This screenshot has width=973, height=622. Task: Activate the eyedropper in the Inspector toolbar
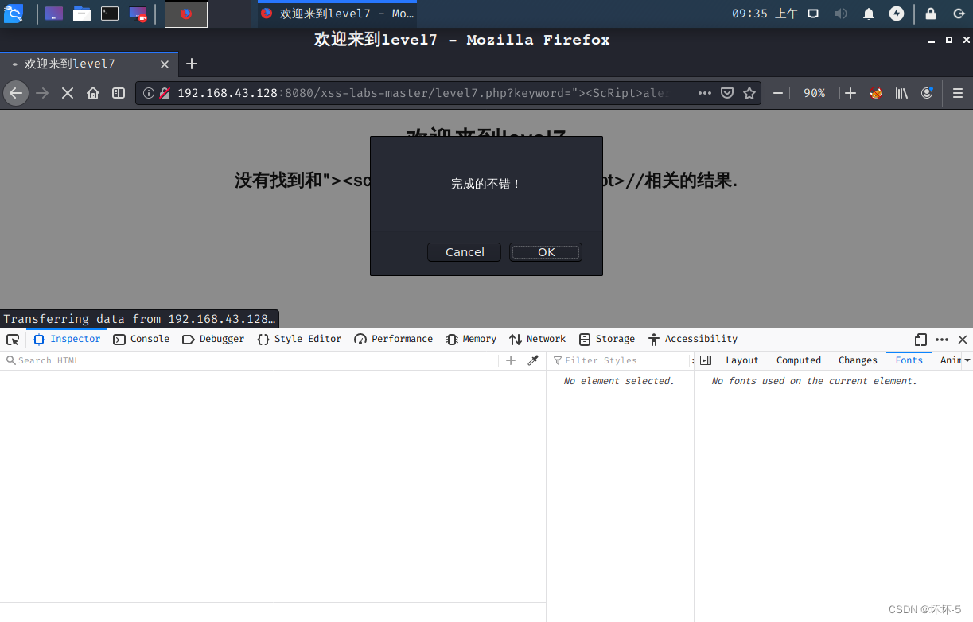tap(532, 360)
